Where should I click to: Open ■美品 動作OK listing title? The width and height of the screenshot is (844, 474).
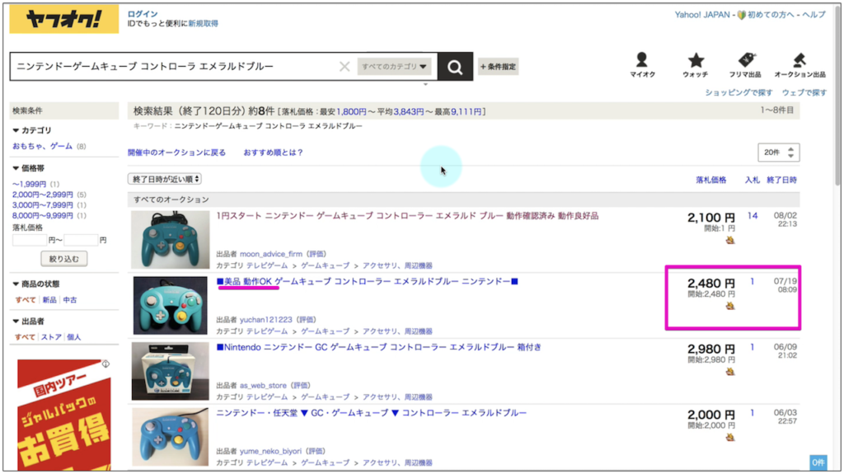367,282
